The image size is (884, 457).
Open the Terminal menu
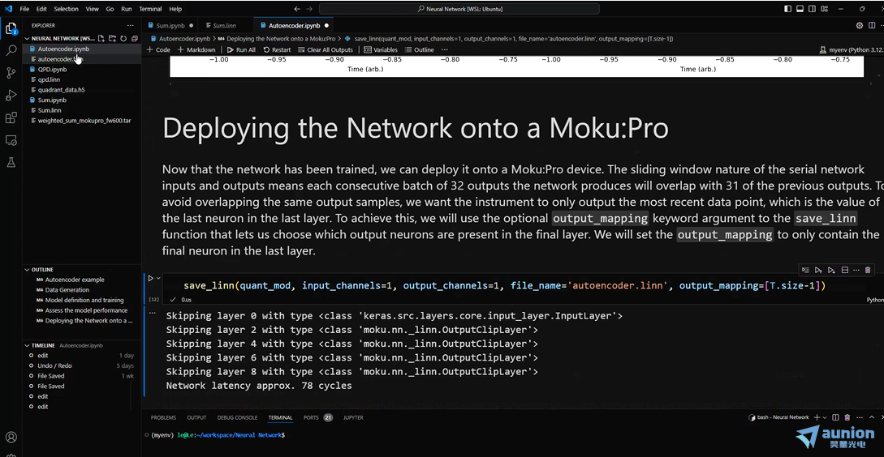[x=150, y=9]
